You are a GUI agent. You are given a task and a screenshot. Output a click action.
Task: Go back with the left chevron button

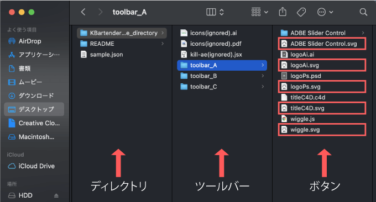[x=83, y=12]
